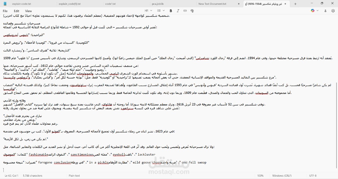
Task: Click the heading "وفاته وإرثه الأدبي"
Action: [x=14, y=101]
